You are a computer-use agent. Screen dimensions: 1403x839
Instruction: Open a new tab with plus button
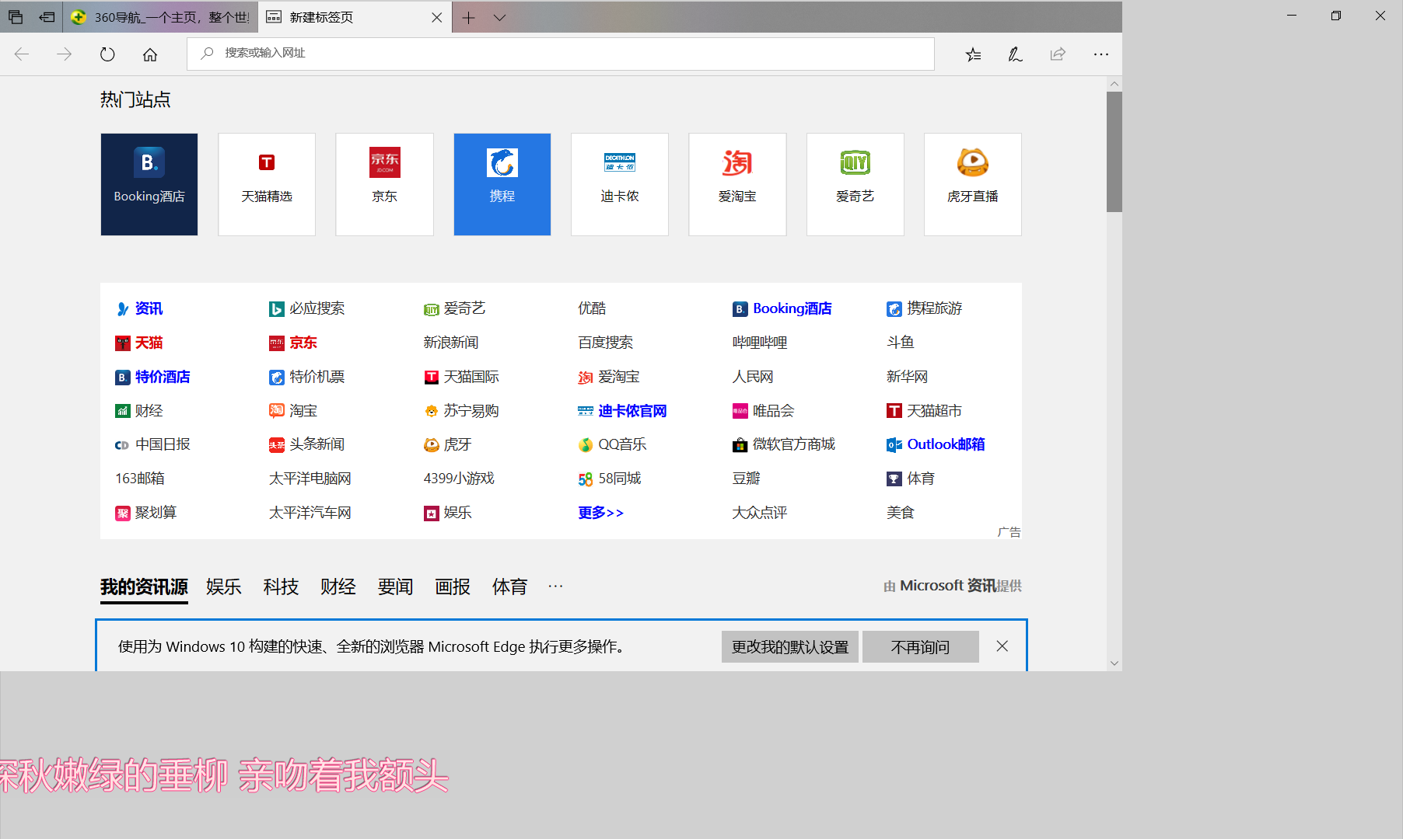pos(468,18)
